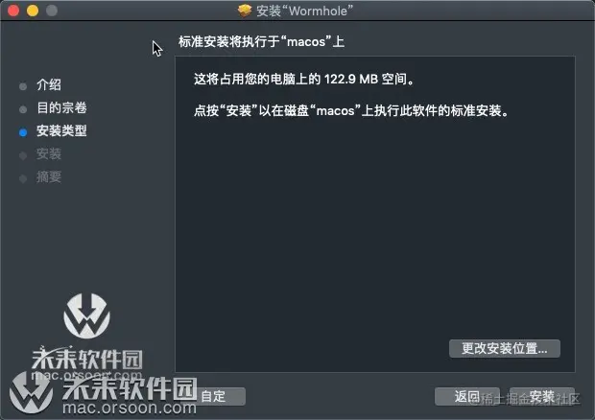Click the 标准安装将执行于"macos"上 heading

261,41
